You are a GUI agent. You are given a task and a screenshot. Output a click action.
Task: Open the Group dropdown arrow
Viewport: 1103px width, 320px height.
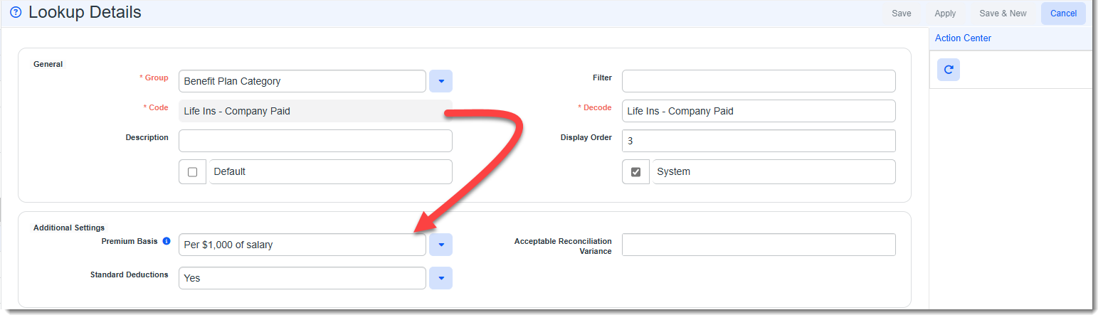pos(440,81)
